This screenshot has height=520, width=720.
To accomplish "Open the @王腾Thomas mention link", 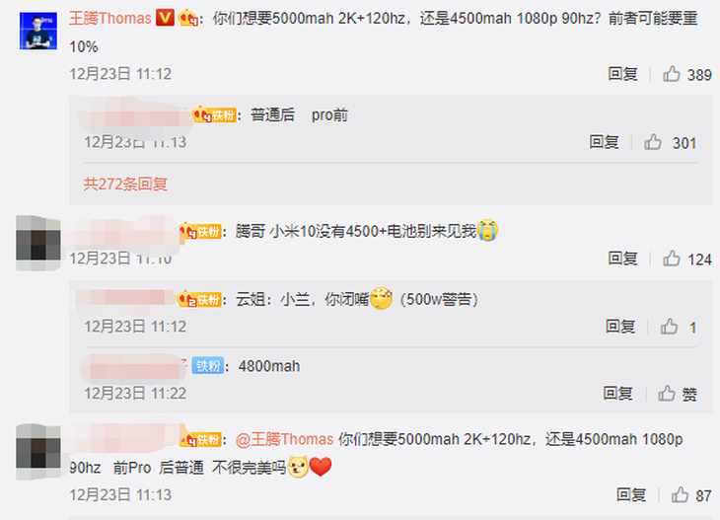I will [285, 440].
